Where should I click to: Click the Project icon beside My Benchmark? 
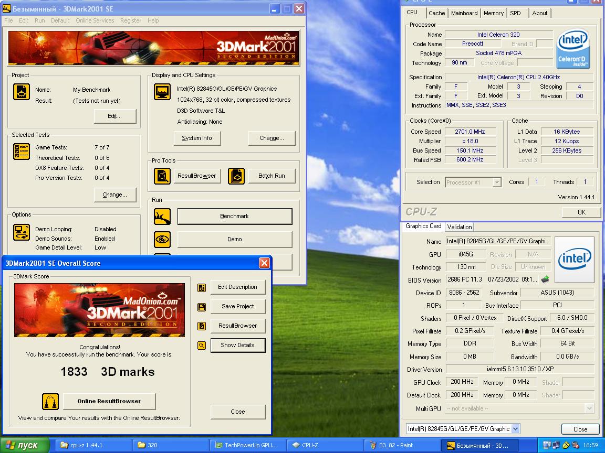click(21, 92)
